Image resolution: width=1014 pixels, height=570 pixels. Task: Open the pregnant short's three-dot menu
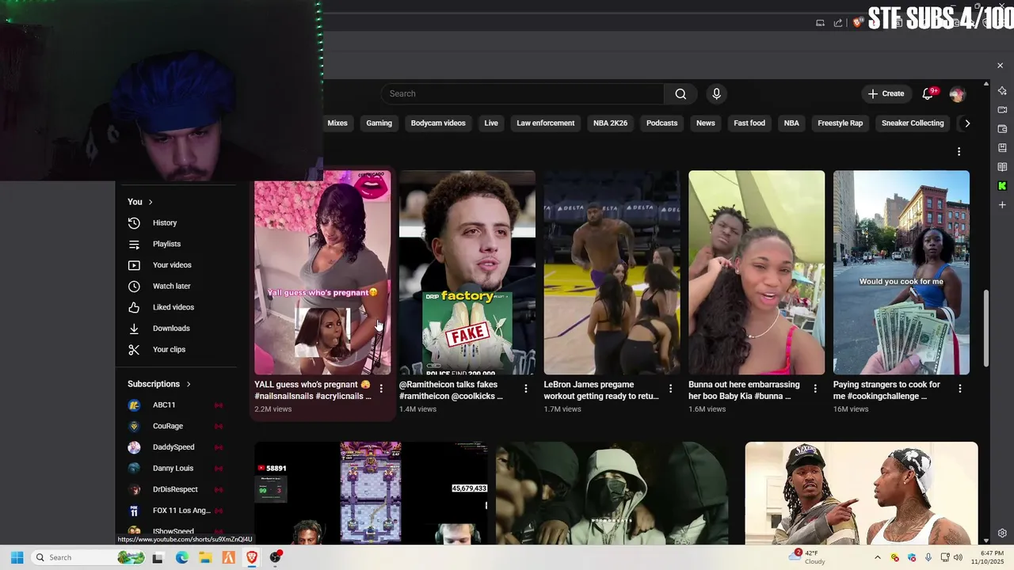[x=381, y=389]
